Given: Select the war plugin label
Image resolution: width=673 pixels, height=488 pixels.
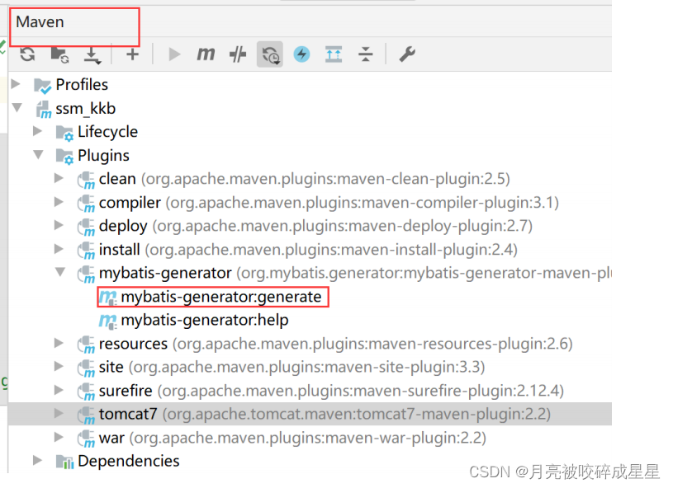Looking at the screenshot, I should point(111,439).
